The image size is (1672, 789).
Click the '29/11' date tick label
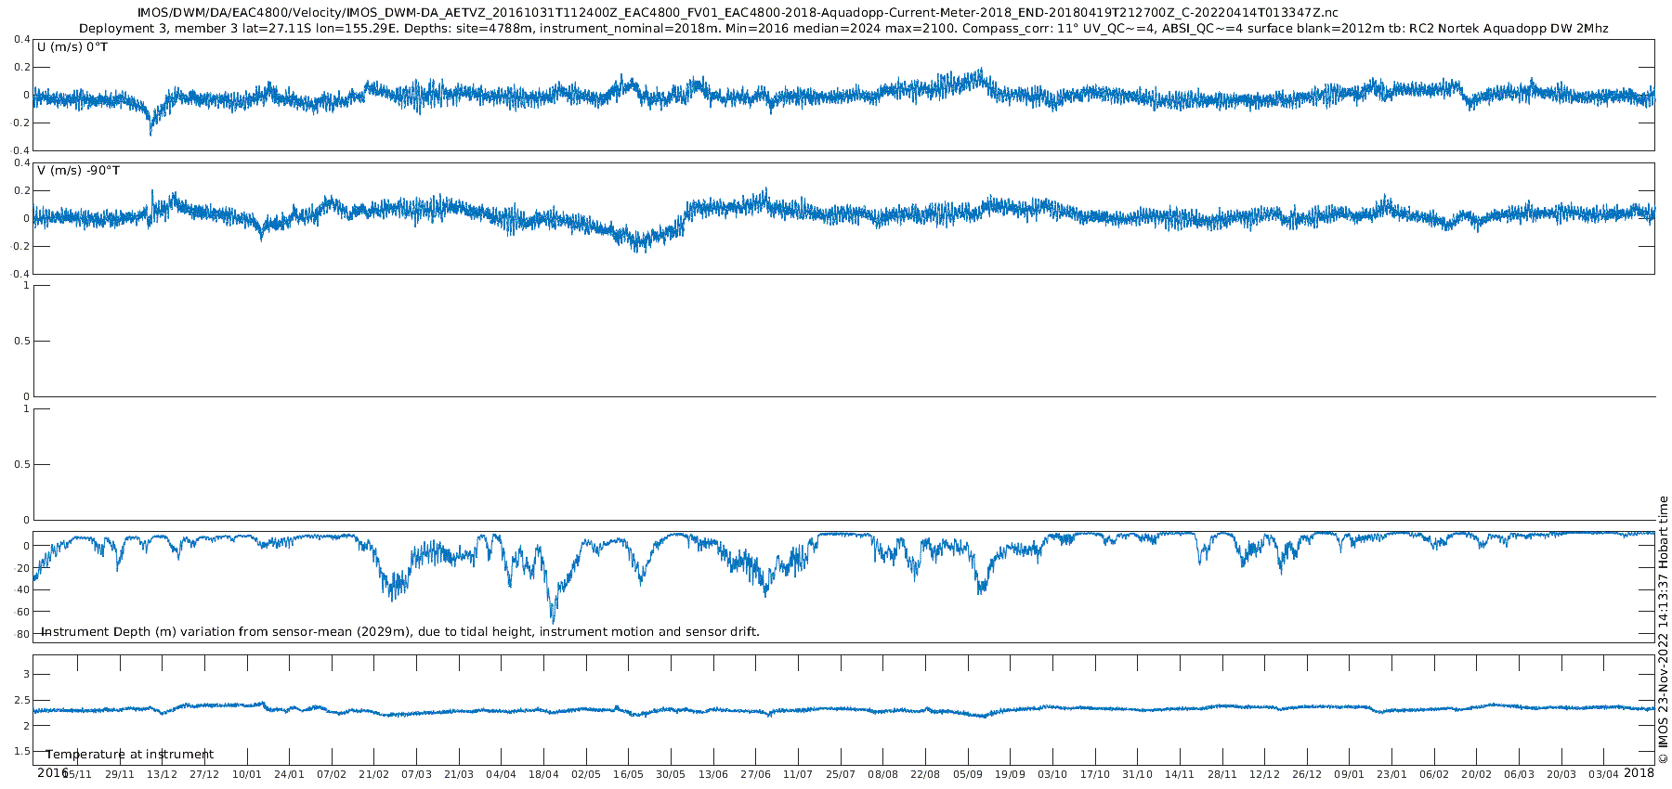coord(119,774)
